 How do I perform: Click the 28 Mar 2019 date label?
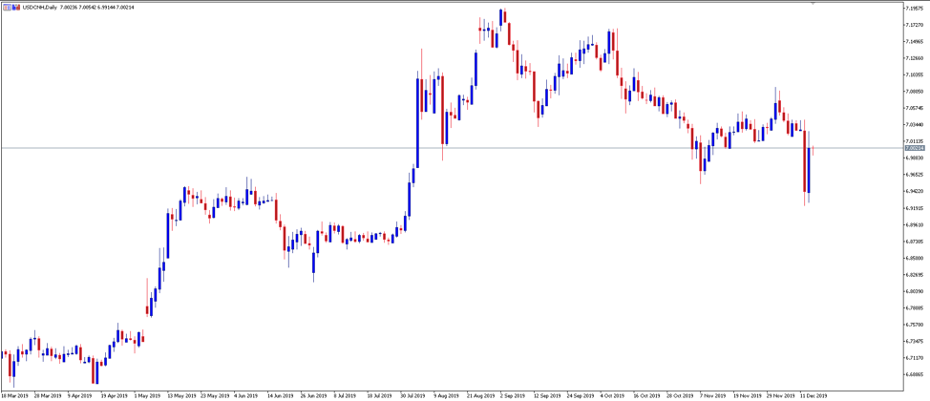pyautogui.click(x=48, y=395)
